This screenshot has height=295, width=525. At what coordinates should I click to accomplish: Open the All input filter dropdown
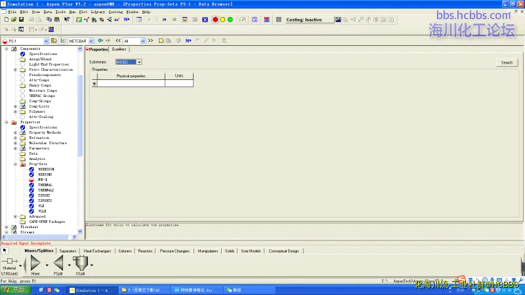[142, 41]
